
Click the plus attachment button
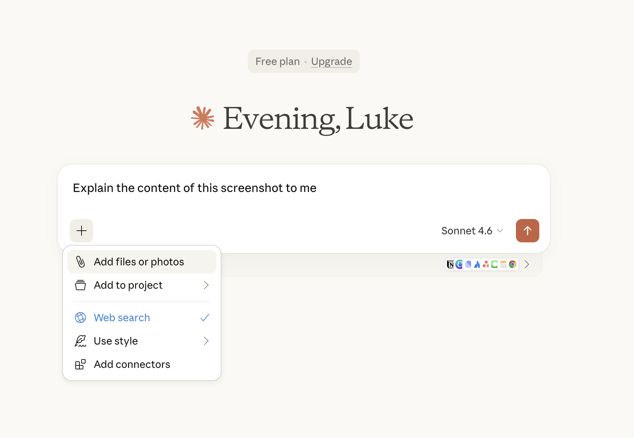coord(82,231)
